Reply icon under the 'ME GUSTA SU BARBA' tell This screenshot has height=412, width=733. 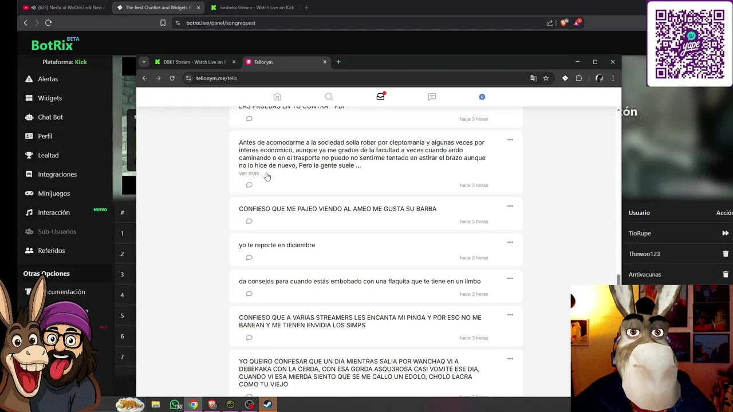tap(249, 221)
